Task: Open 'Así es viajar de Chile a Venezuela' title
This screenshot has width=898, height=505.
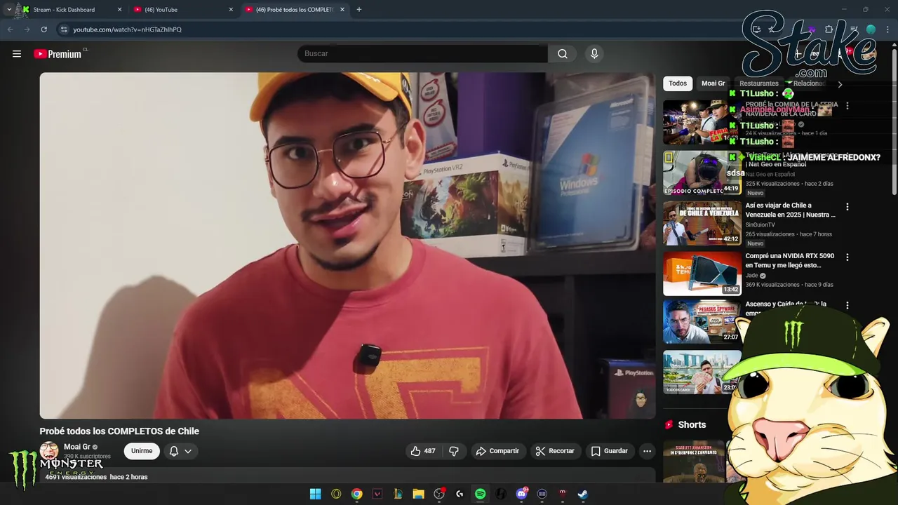Action: (x=791, y=210)
